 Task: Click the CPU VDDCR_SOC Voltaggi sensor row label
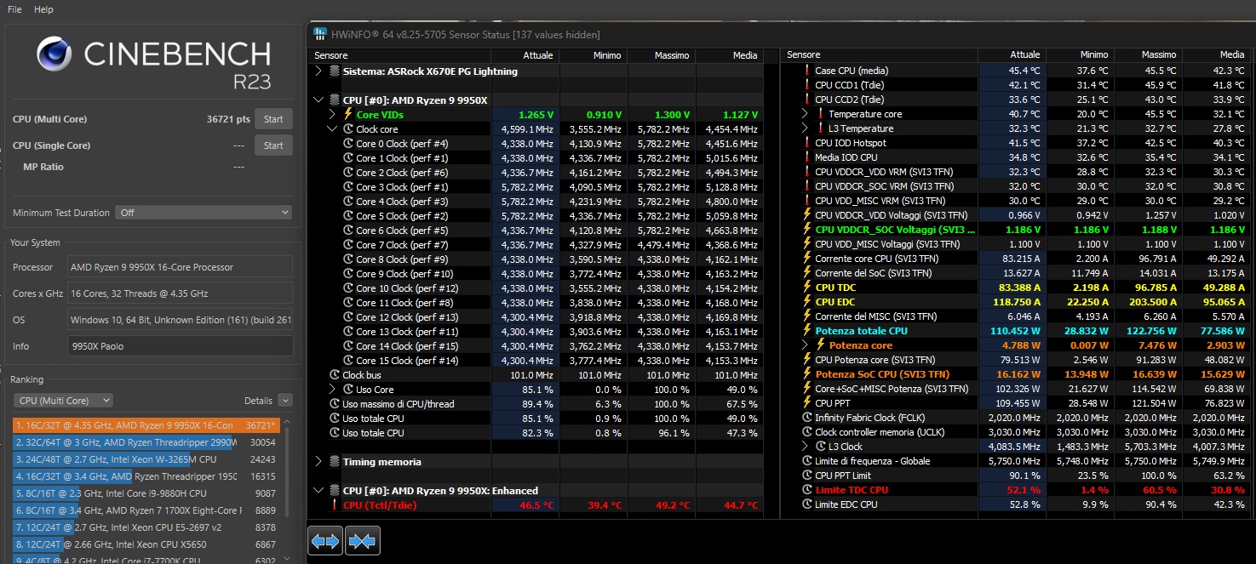tap(895, 230)
